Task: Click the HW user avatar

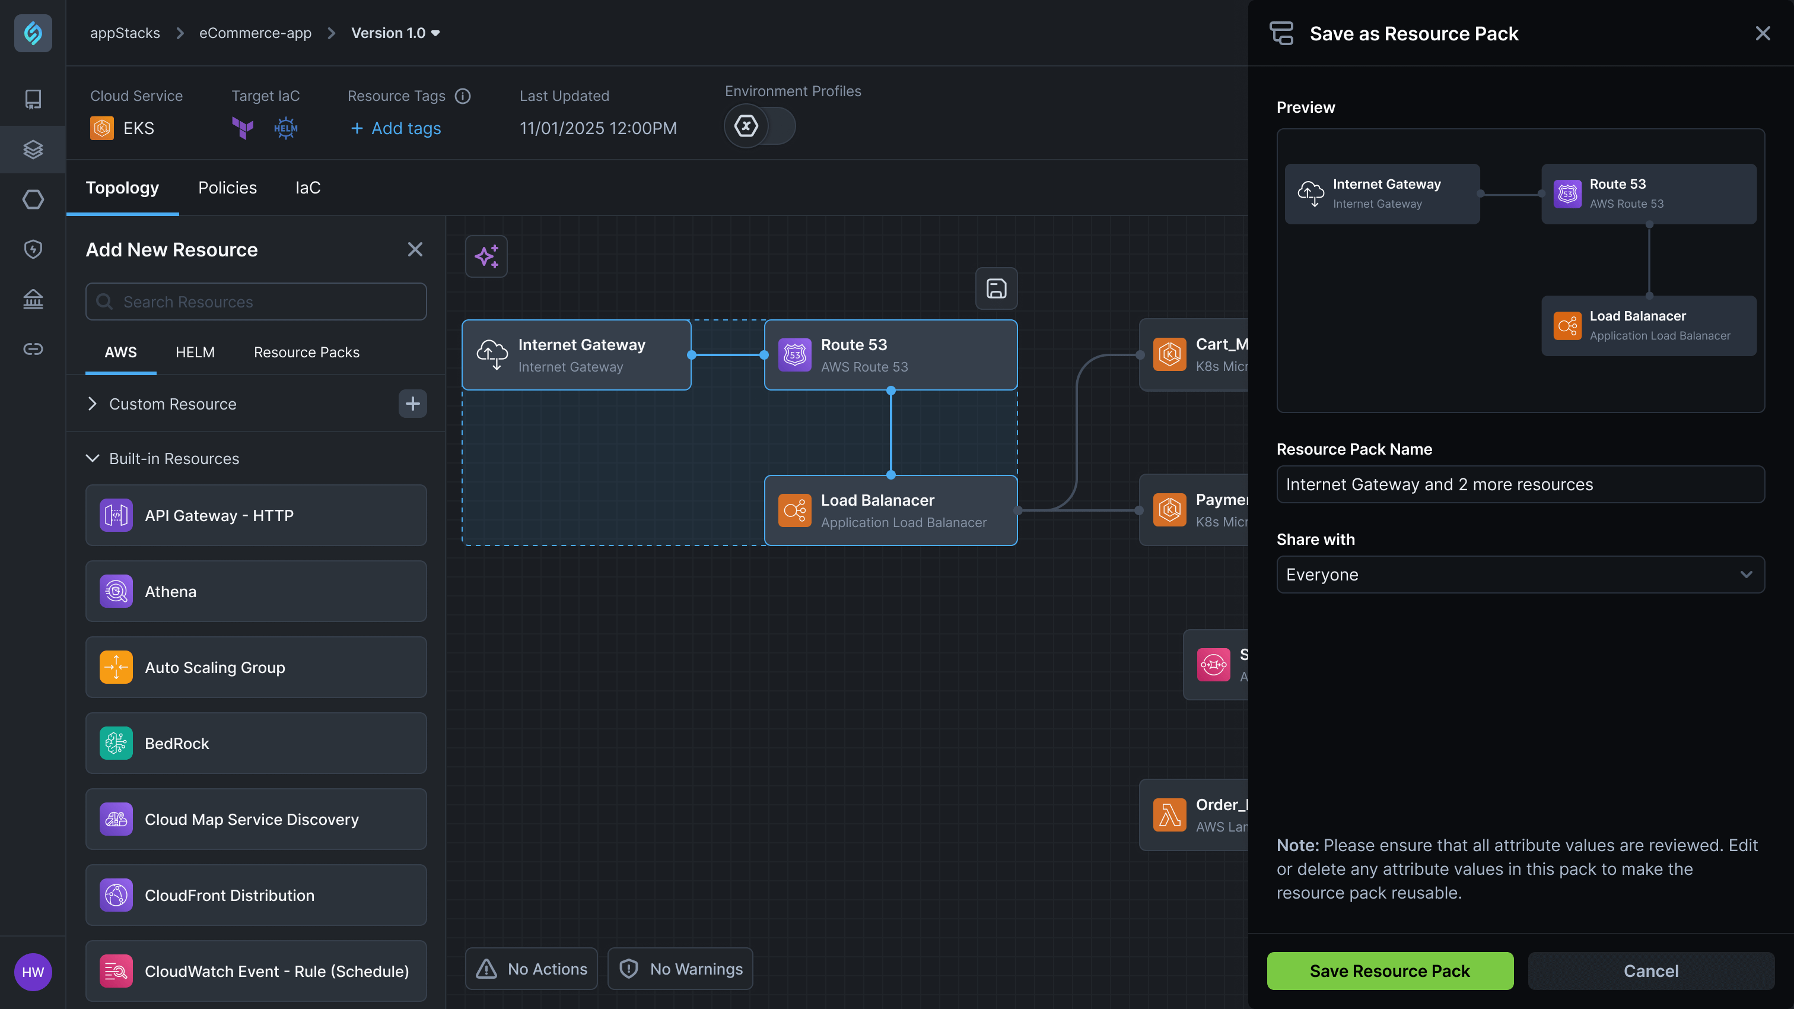Action: click(x=33, y=972)
